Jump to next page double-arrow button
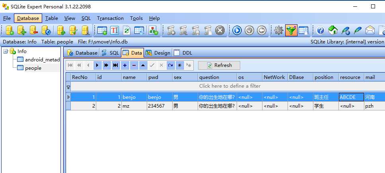The height and width of the screenshot is (173, 385). (106, 65)
